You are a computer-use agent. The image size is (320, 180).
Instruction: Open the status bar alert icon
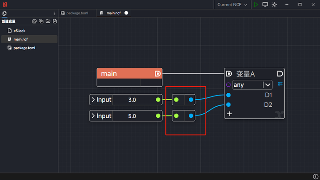315,177
